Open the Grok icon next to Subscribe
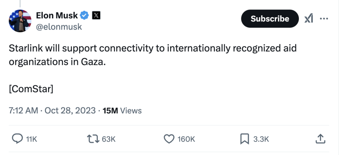Image resolution: width=347 pixels, height=155 pixels. click(309, 19)
